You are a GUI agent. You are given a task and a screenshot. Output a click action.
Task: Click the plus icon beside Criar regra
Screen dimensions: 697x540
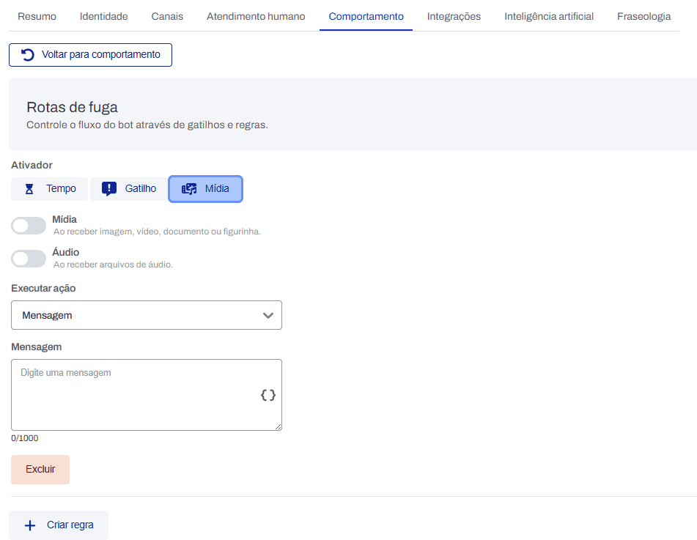(30, 525)
